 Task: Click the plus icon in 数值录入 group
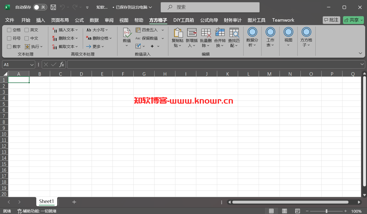click(152, 46)
